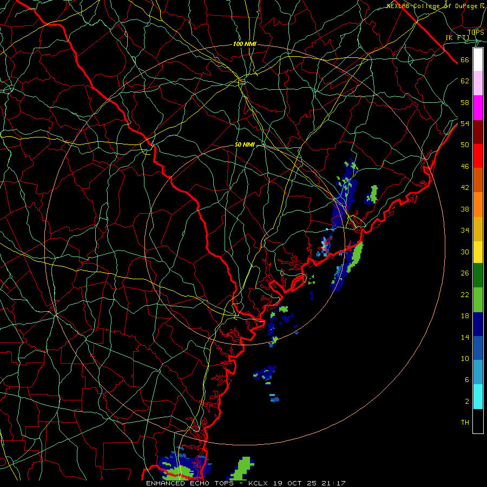The height and width of the screenshot is (487, 487).
Task: Select the 'TOPS' legend title
Action: 476,32
